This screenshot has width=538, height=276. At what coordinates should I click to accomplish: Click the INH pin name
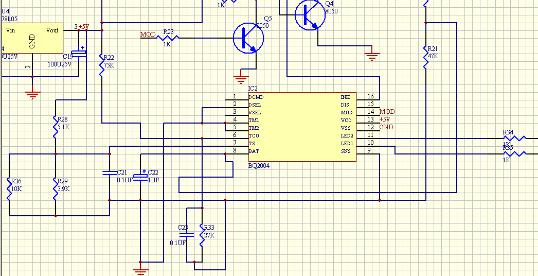coord(345,97)
